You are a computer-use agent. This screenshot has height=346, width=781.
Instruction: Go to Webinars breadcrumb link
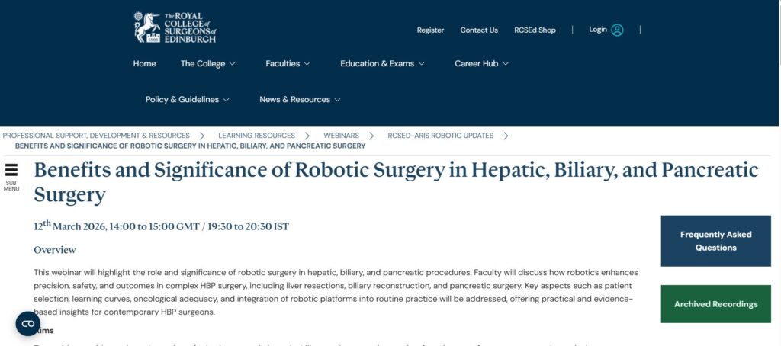pyautogui.click(x=341, y=136)
